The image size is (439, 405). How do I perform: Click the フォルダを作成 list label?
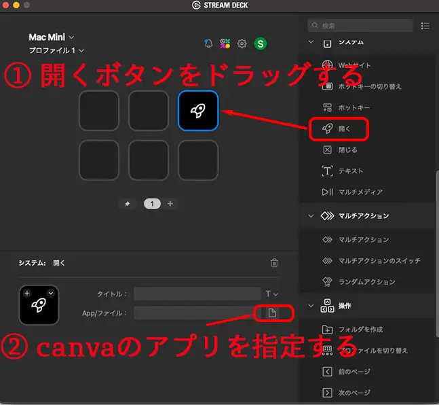coord(360,330)
